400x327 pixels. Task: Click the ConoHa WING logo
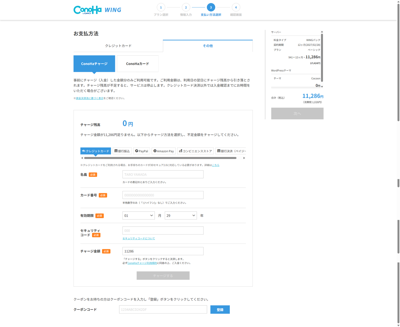[97, 10]
